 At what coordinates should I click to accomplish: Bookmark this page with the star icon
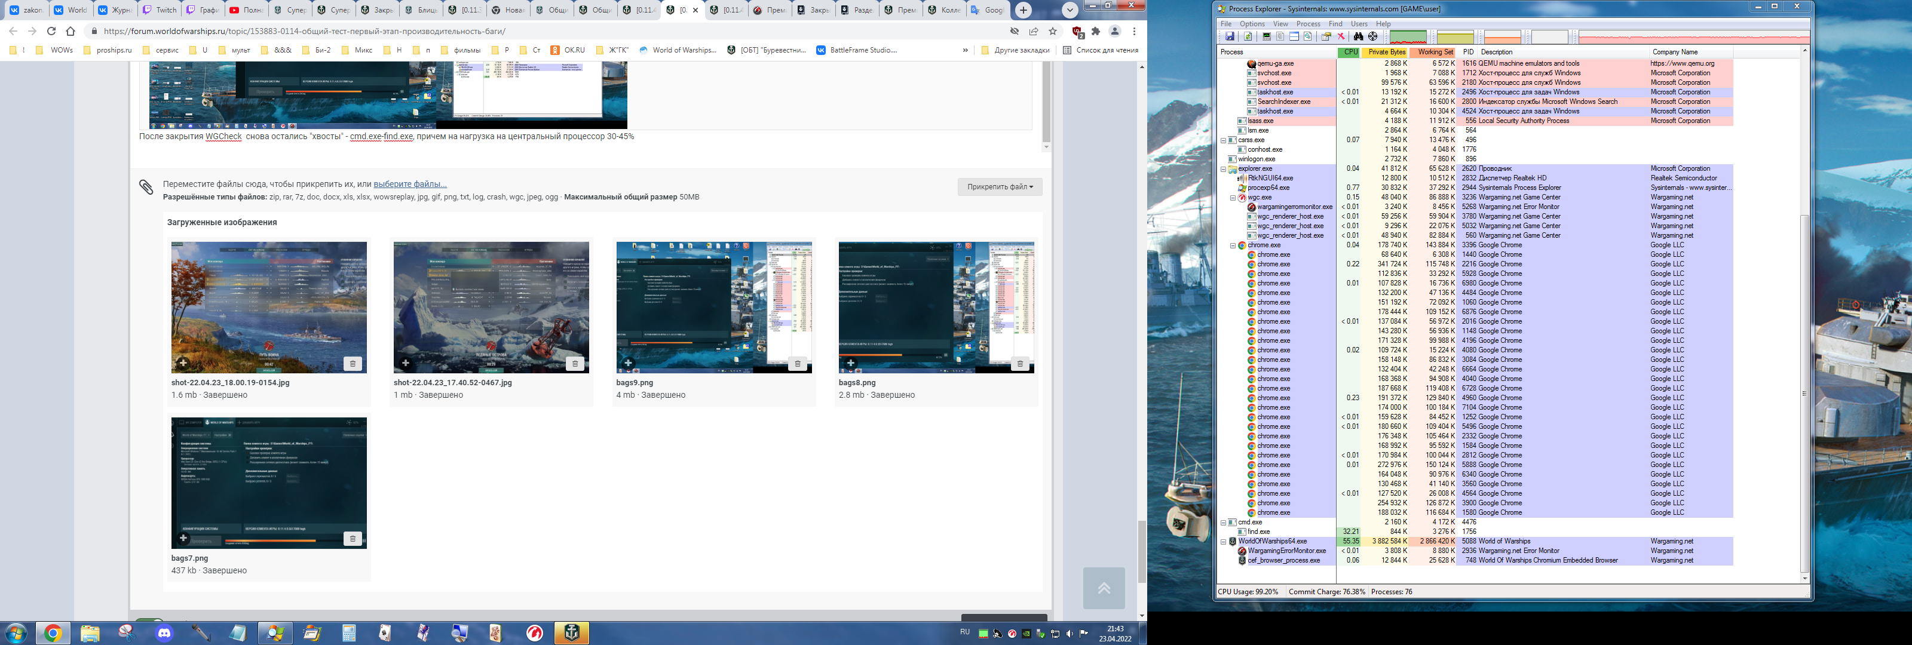click(1052, 31)
